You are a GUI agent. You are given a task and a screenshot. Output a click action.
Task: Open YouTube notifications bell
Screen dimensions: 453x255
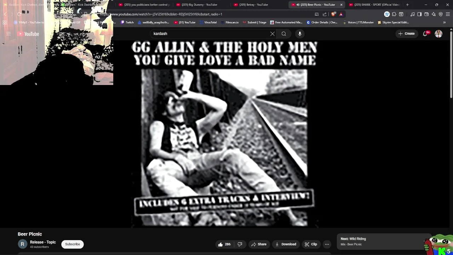tap(425, 34)
